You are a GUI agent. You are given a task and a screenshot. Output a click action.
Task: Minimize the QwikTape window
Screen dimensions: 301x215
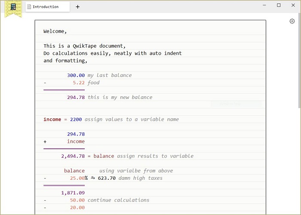coord(264,5)
